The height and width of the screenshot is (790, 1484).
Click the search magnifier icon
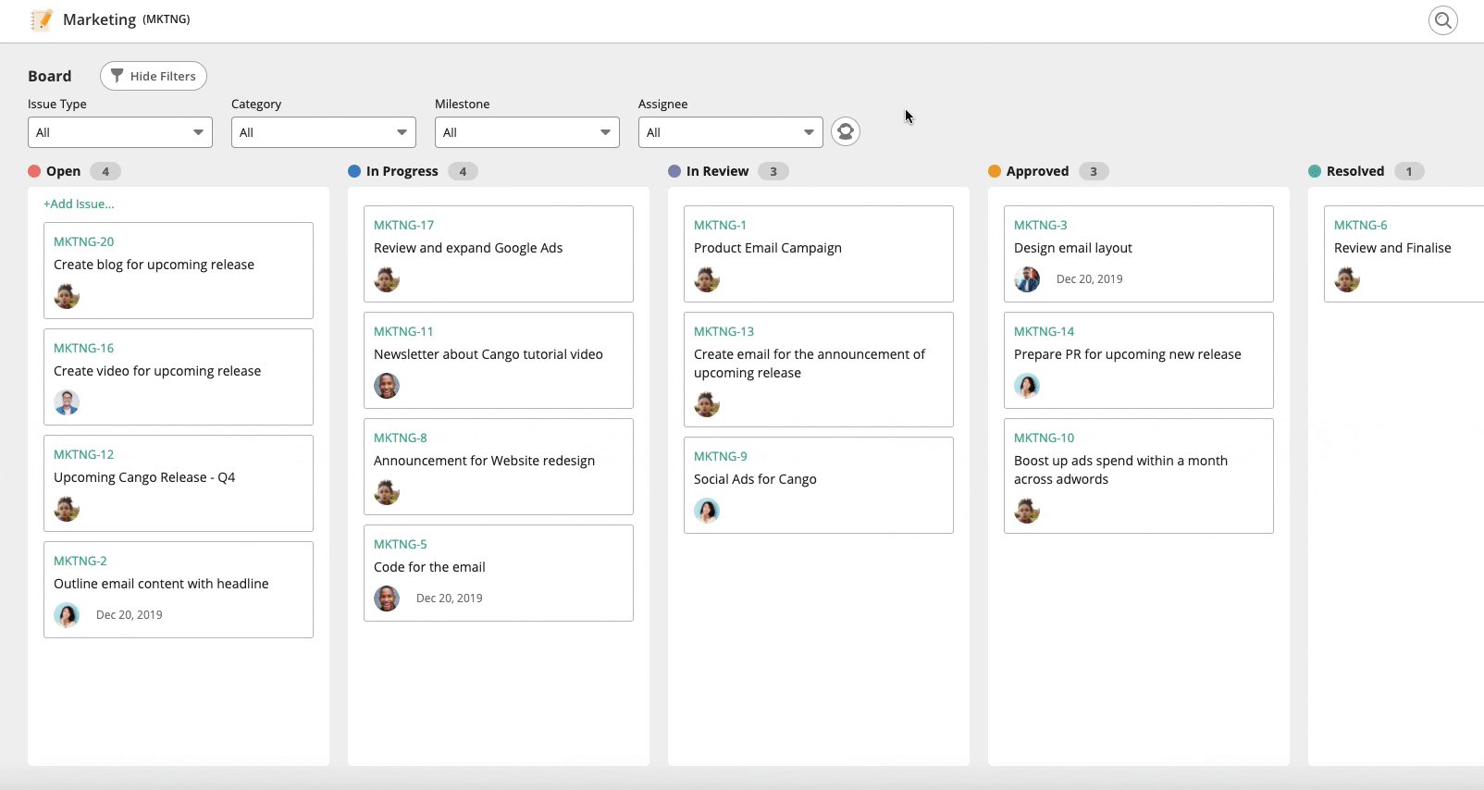[x=1442, y=20]
